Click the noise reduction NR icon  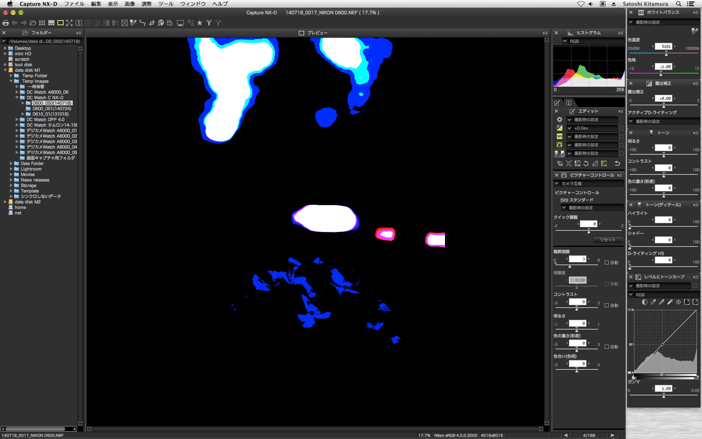[x=560, y=164]
